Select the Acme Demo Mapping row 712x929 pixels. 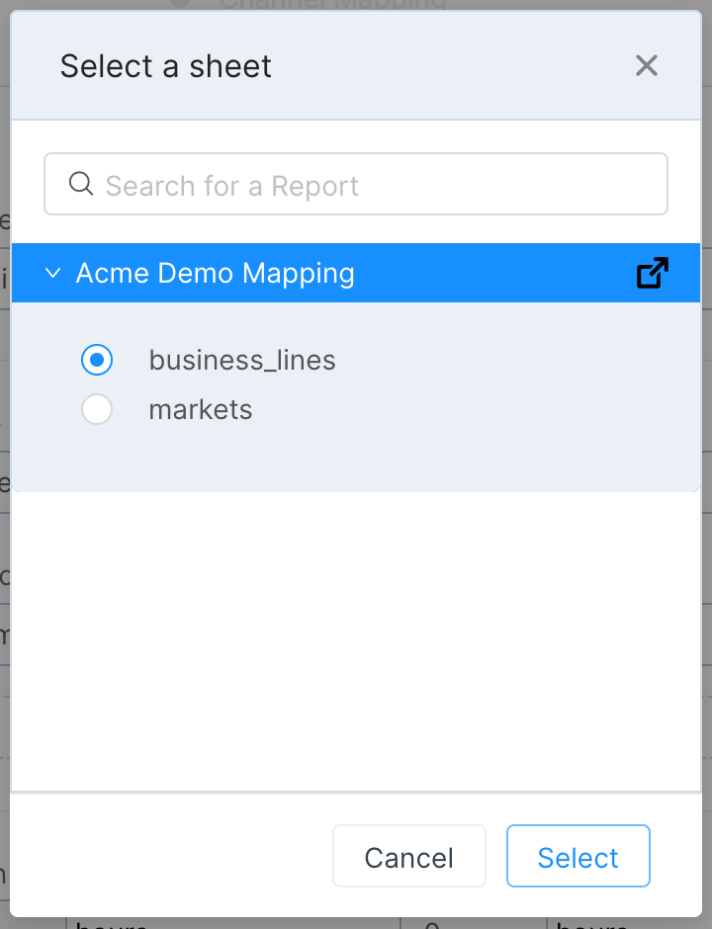click(356, 273)
